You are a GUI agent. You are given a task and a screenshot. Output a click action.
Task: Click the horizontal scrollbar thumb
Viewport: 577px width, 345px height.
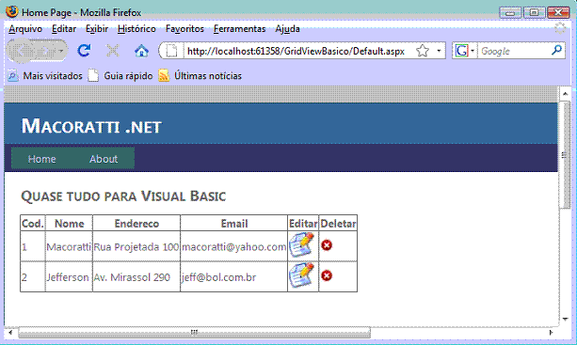pyautogui.click(x=194, y=332)
